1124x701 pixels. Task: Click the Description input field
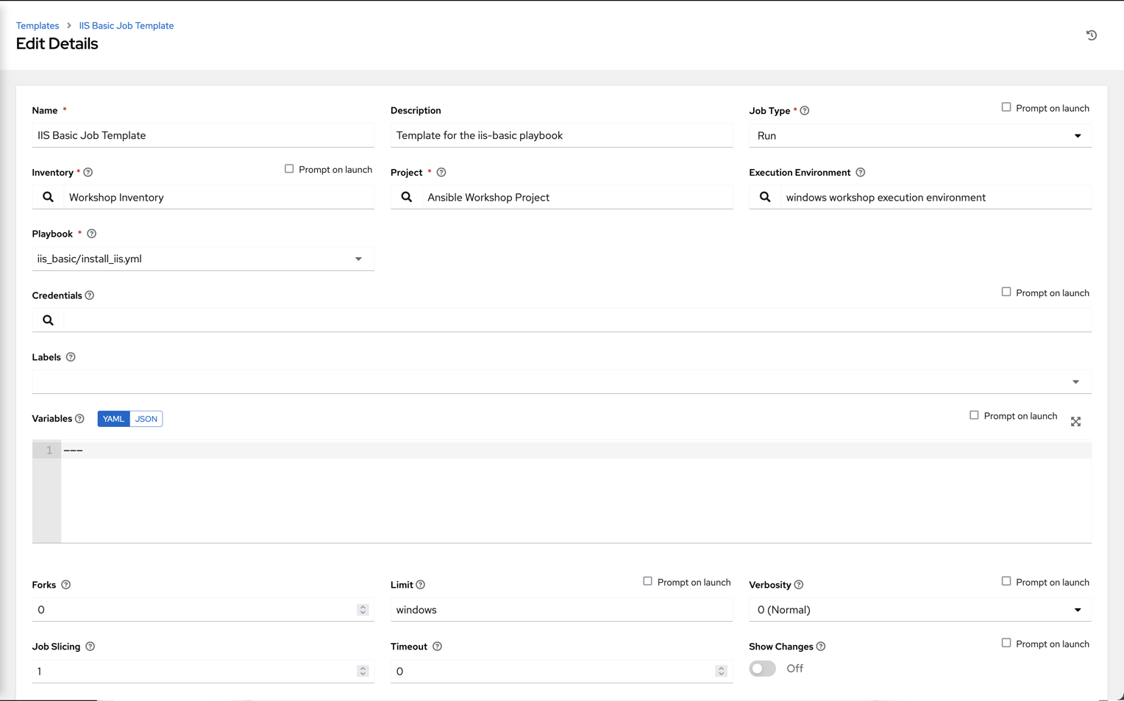(x=562, y=136)
